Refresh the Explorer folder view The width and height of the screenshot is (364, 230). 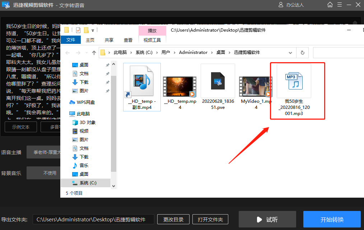tap(303, 53)
